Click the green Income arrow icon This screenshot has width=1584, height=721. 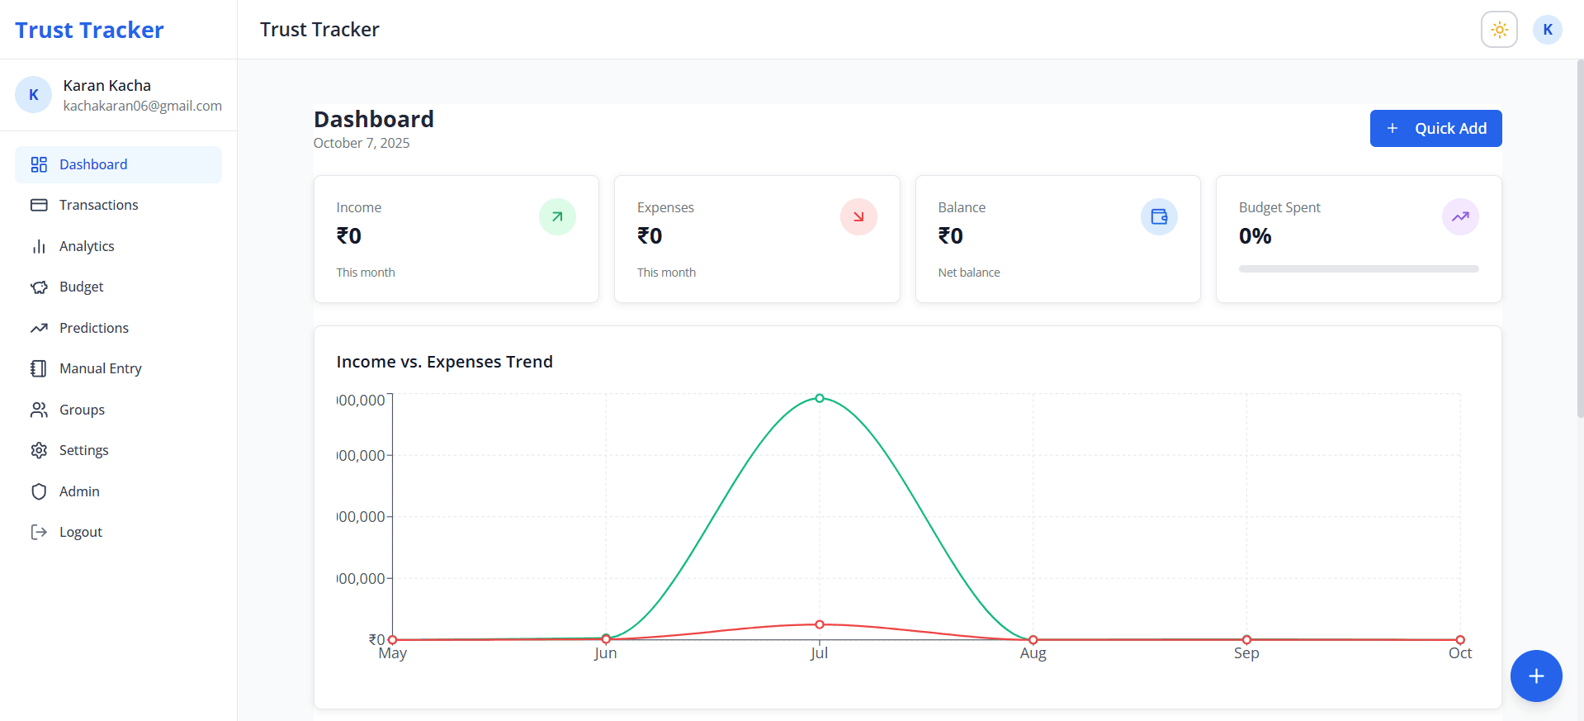pyautogui.click(x=557, y=217)
